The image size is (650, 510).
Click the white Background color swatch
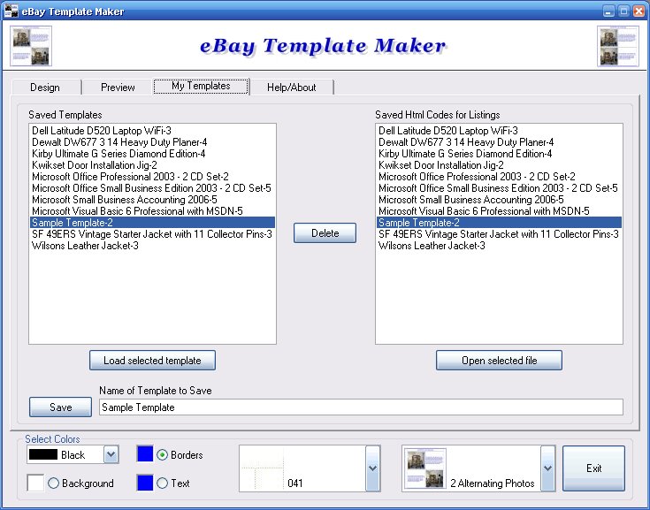click(35, 483)
